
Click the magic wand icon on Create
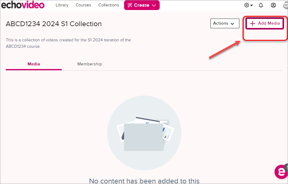click(x=130, y=5)
